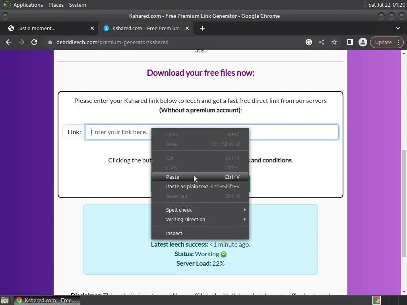Screen dimensions: 407x305
Task: Click the lock icon beside the URL
Action: coord(50,42)
